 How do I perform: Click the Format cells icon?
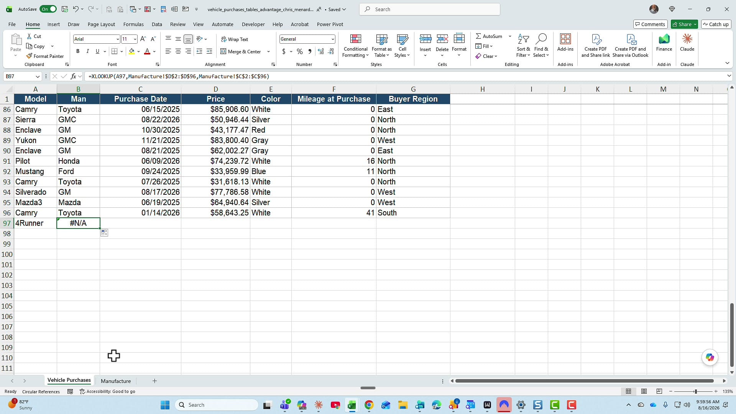459,39
